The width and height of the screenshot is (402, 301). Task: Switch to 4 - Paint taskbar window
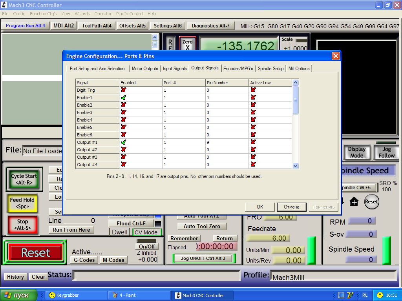139,295
